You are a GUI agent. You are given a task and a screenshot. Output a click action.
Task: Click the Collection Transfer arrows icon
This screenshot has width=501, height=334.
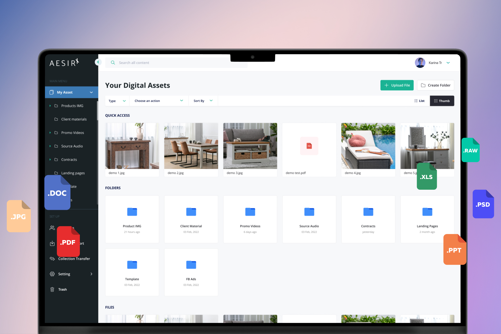[x=52, y=259]
